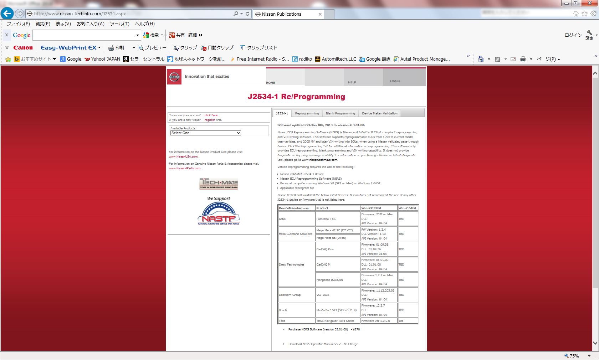Click the Tech-Mate tool program logo
599x360 pixels.
[x=219, y=184]
